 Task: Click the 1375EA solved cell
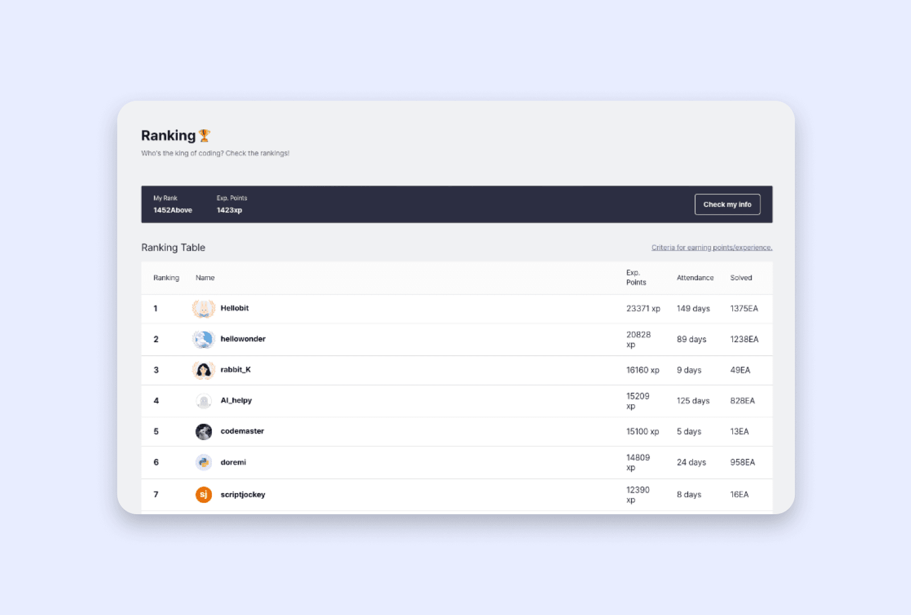[x=744, y=309]
